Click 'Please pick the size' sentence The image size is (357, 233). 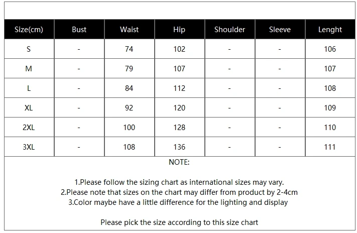(x=179, y=222)
